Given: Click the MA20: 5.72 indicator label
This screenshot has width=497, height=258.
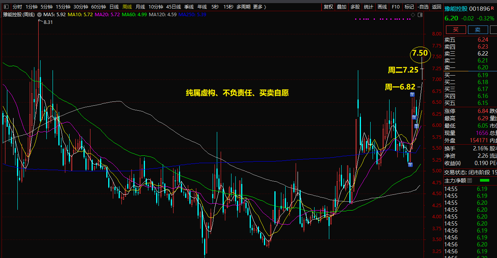Looking at the screenshot, I should [107, 15].
